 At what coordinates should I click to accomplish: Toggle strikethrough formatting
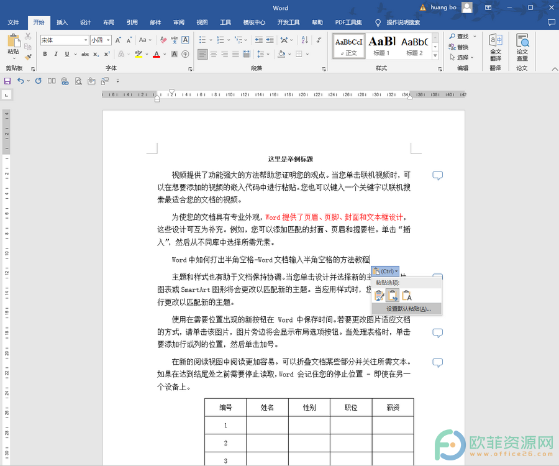click(x=85, y=54)
